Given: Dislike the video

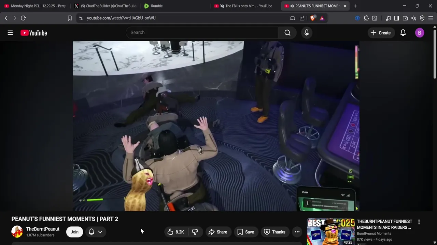Looking at the screenshot, I should coord(195,232).
